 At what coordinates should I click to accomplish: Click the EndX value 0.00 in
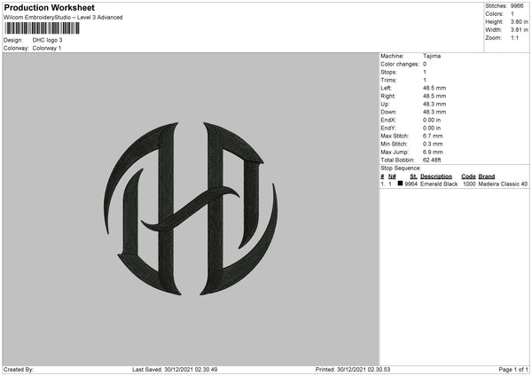point(432,120)
